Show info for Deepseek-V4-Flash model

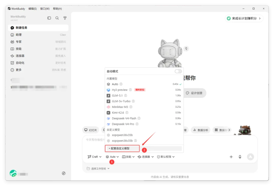139,118
